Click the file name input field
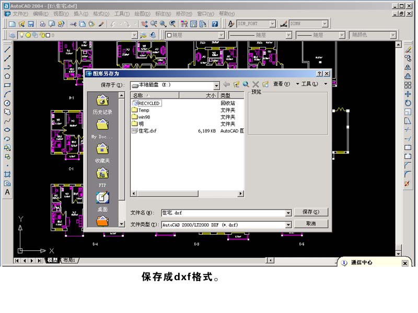Screen dimensions: 418x313 pyautogui.click(x=224, y=213)
